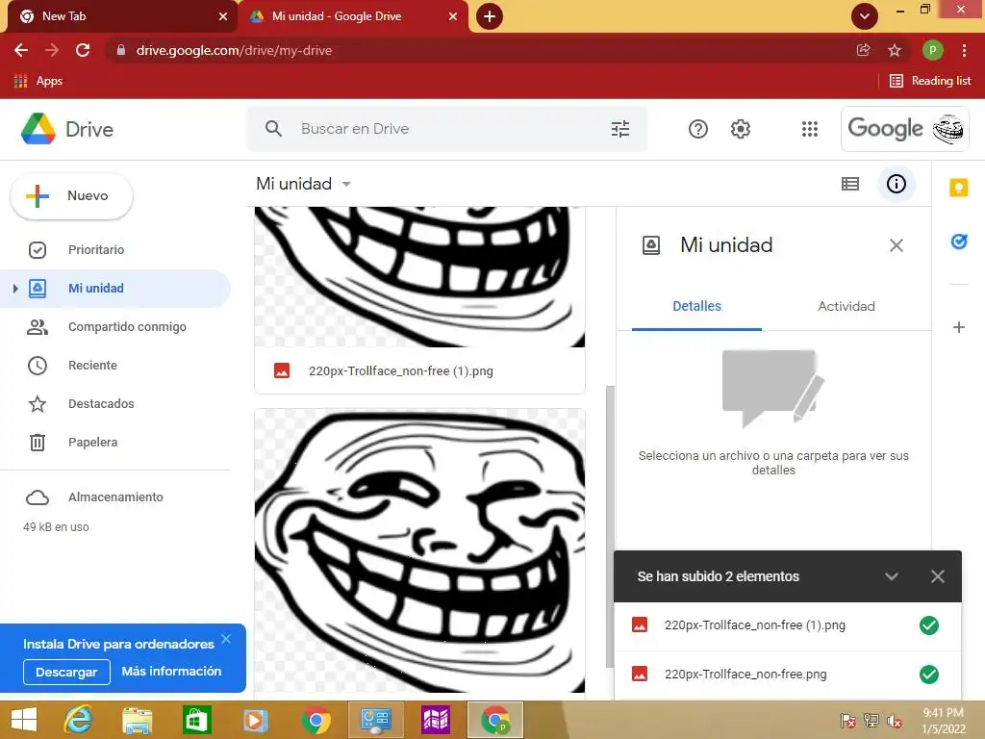Click the search magnifier icon

(273, 129)
